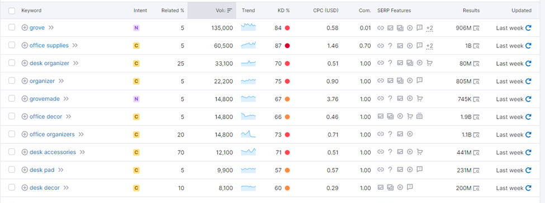Expand desk pad double chevron
Screen dimensions: 545x203
click(x=61, y=170)
